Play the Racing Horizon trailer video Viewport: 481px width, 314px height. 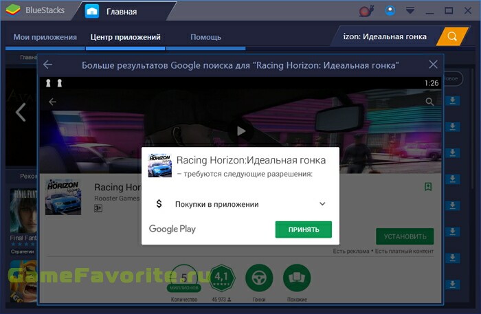241,131
